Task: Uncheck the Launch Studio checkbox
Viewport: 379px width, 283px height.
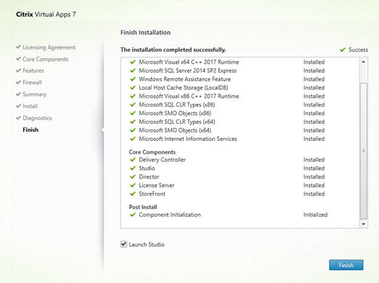Action: click(124, 245)
